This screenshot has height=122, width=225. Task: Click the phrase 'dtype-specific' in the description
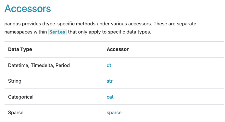[58, 24]
